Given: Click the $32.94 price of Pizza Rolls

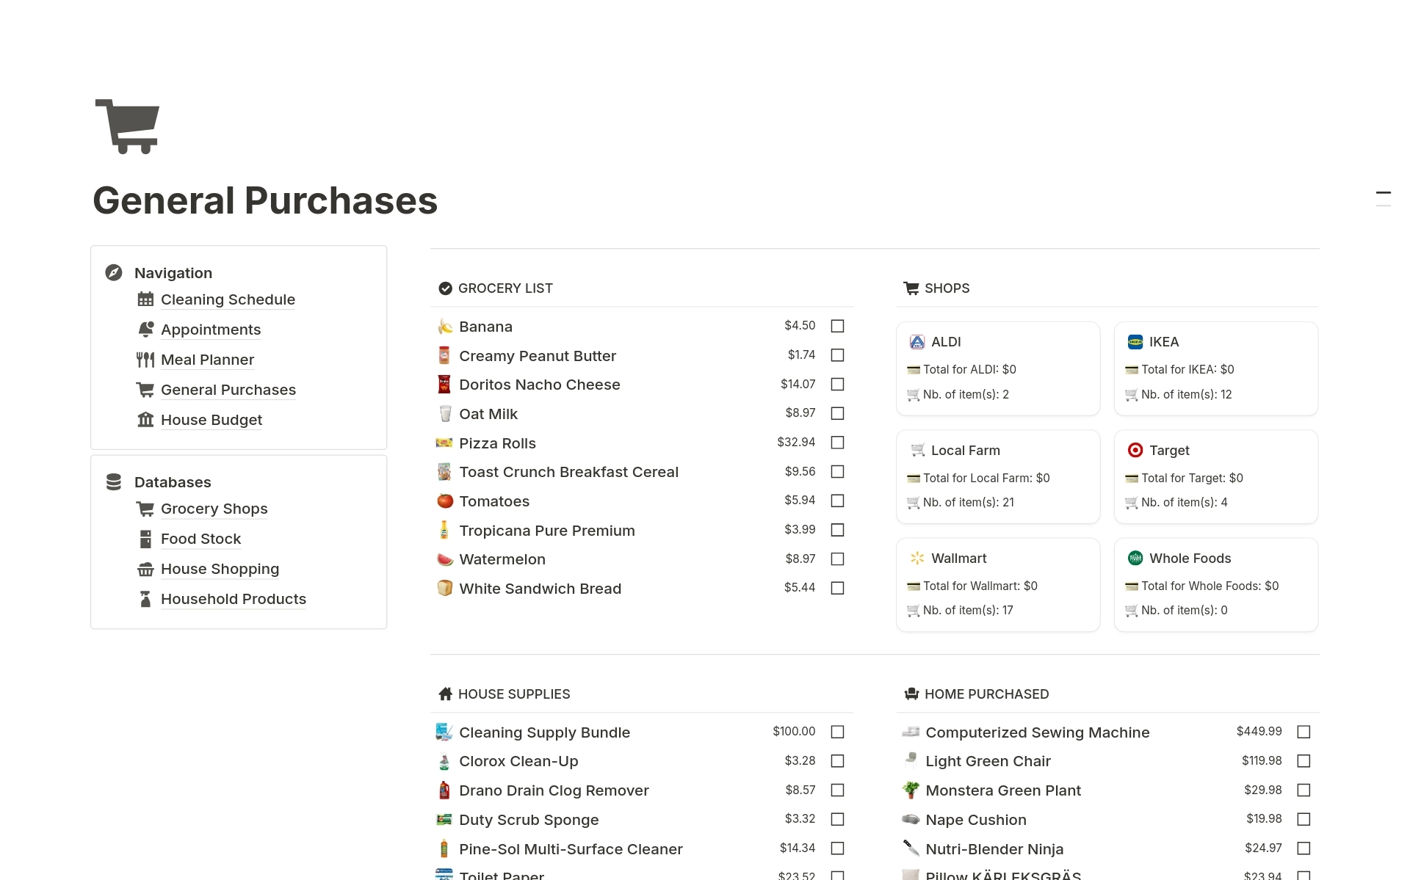Looking at the screenshot, I should pyautogui.click(x=796, y=442).
